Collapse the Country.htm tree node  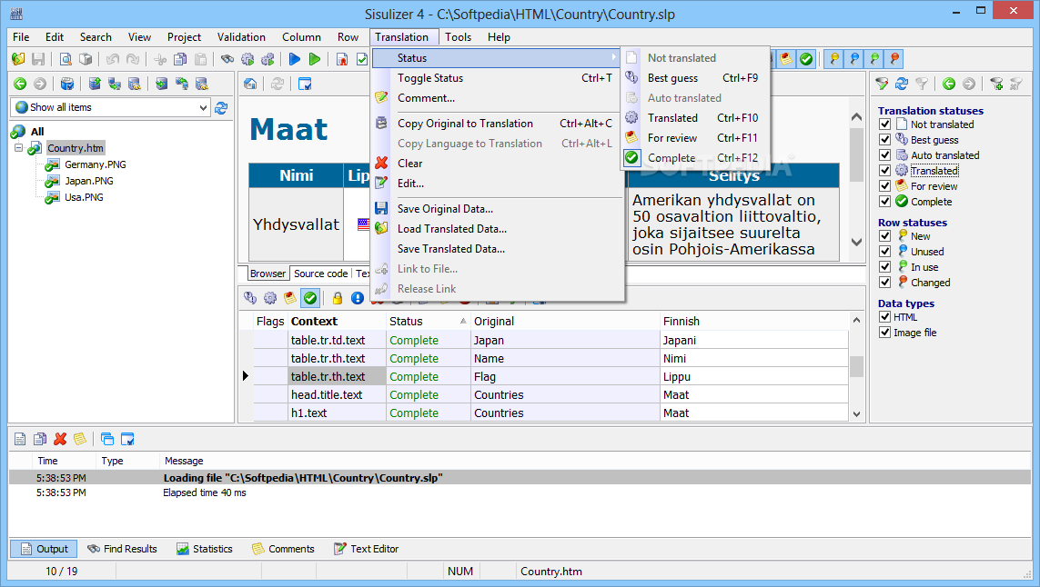[19, 148]
